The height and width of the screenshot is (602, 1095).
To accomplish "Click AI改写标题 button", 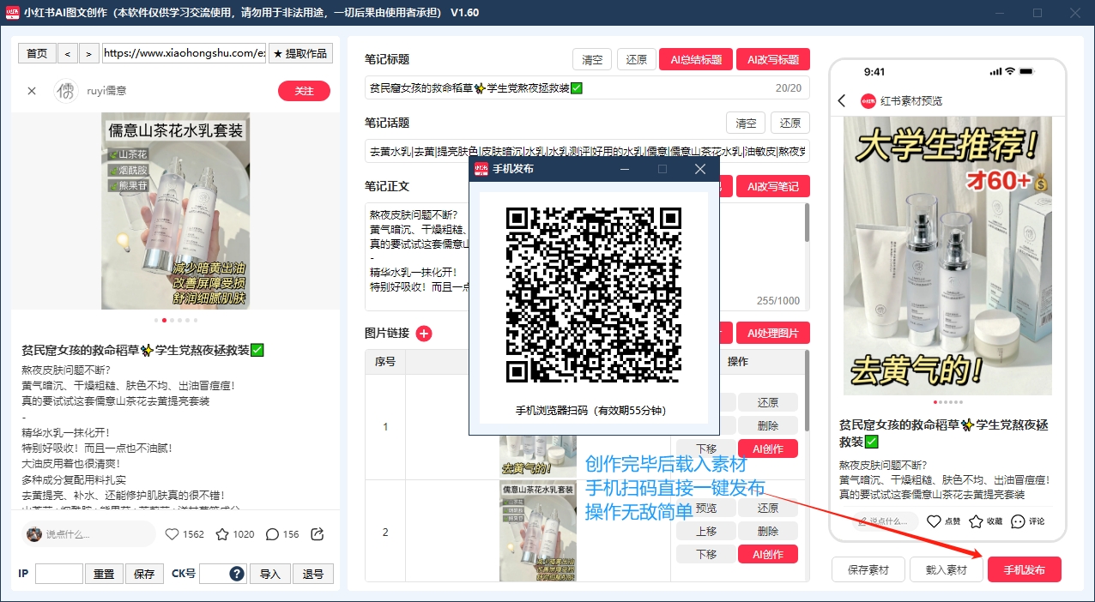I will (772, 60).
